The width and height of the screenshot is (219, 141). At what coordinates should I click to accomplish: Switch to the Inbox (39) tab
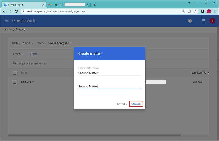point(68,5)
